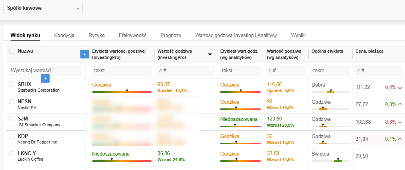Click NESN current price 77,72
Image resolution: width=405 pixels, height=170 pixels.
tap(362, 104)
